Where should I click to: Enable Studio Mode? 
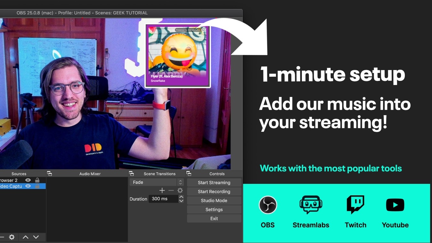click(214, 200)
